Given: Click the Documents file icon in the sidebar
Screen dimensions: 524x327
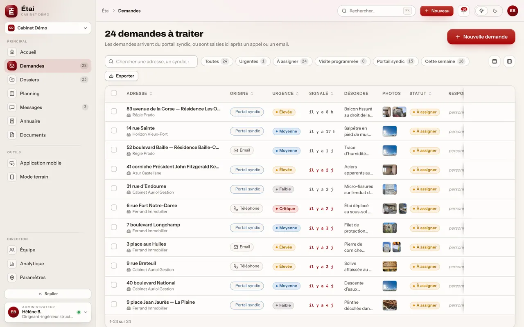Looking at the screenshot, I should point(12,135).
